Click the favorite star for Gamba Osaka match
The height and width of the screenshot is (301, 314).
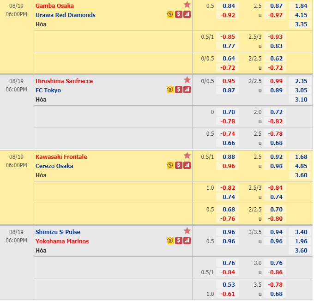point(187,5)
